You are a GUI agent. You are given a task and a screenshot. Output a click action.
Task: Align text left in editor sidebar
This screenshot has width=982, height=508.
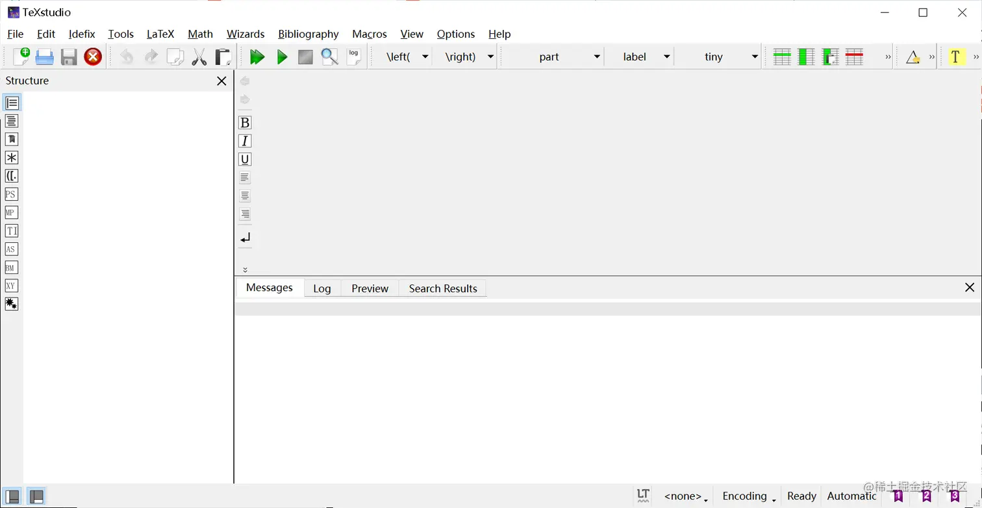click(245, 177)
